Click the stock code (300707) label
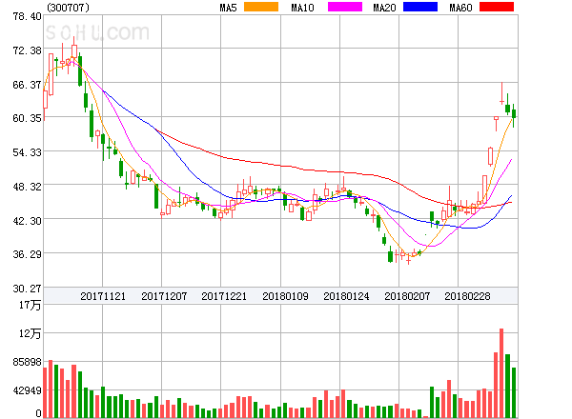This screenshot has width=572, height=419. tap(68, 8)
